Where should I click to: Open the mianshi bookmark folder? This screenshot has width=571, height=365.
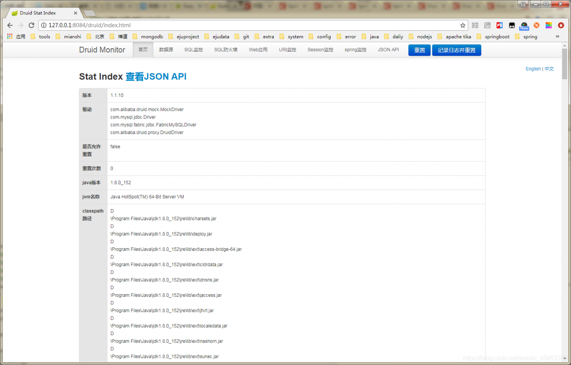[x=68, y=37]
